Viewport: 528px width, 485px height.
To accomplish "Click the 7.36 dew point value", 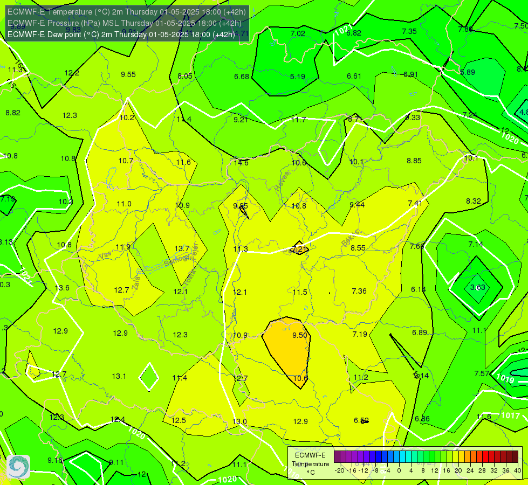I will coord(359,291).
